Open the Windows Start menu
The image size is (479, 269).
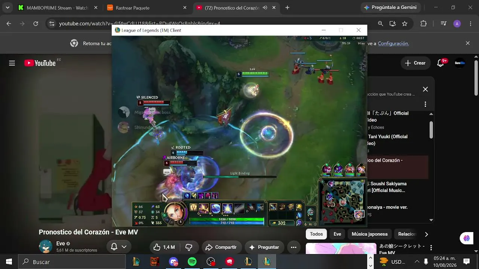[9, 262]
